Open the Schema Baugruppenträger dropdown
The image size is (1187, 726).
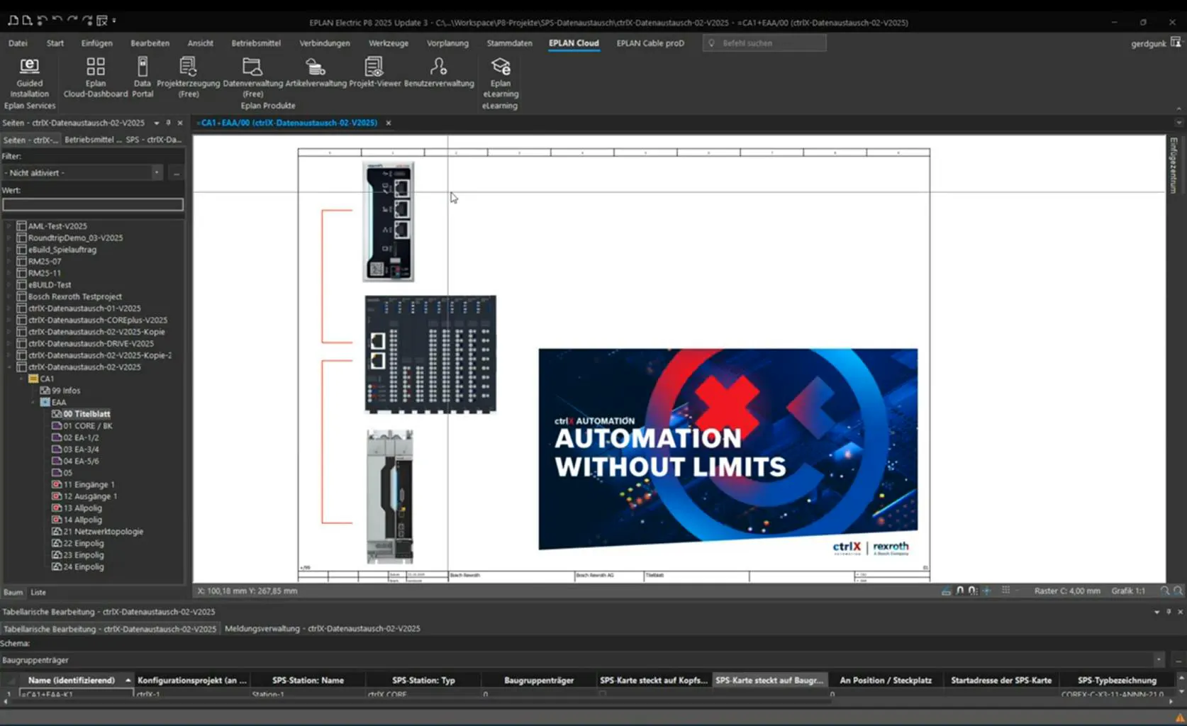[1159, 660]
